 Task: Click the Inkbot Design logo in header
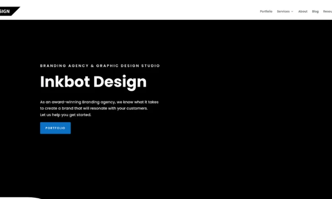tap(8, 11)
